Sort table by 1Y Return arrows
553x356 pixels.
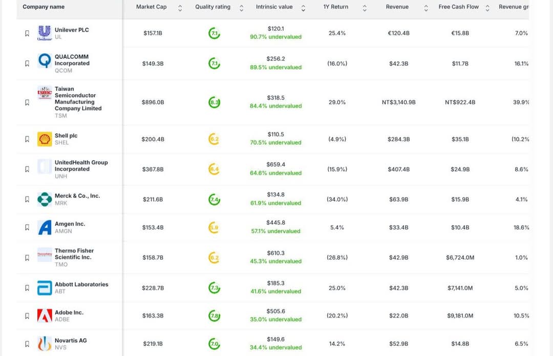365,8
